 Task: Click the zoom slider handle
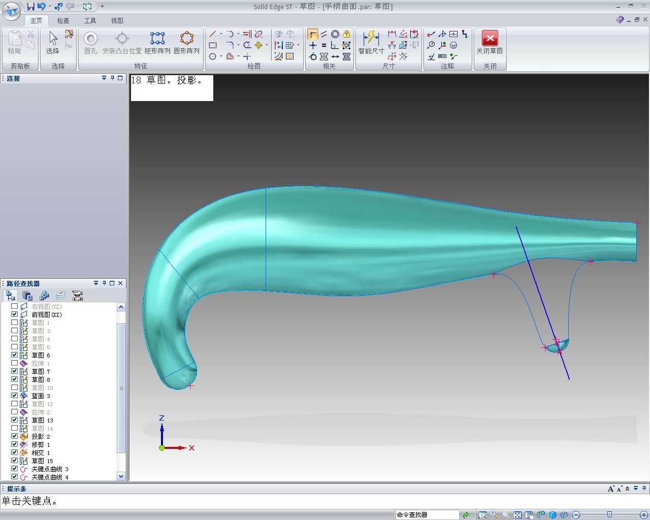609,515
